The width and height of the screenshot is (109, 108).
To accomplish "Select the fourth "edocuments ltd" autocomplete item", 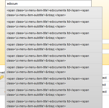I will (54, 47).
